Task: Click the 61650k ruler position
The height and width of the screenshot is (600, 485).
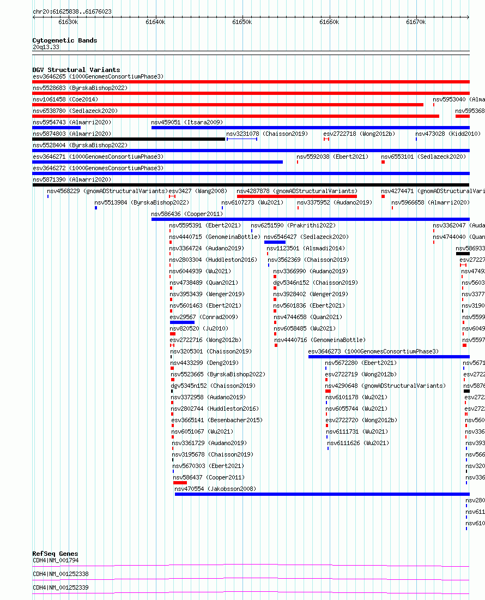Action: tap(242, 22)
